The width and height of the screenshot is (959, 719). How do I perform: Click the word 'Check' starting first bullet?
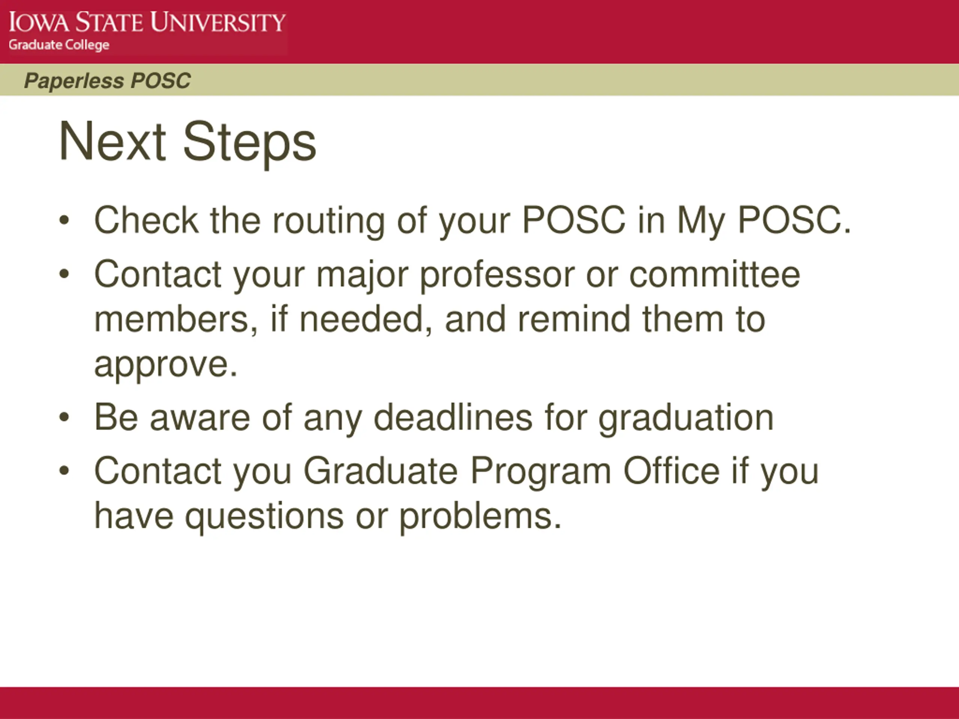(x=146, y=220)
